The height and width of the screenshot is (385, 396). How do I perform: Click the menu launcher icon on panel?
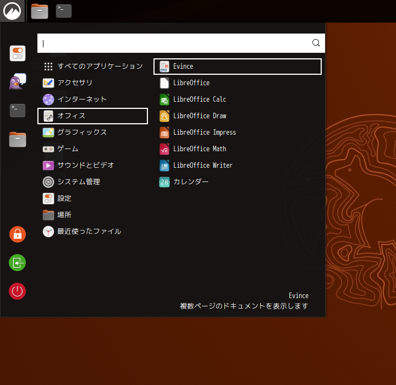click(x=12, y=11)
